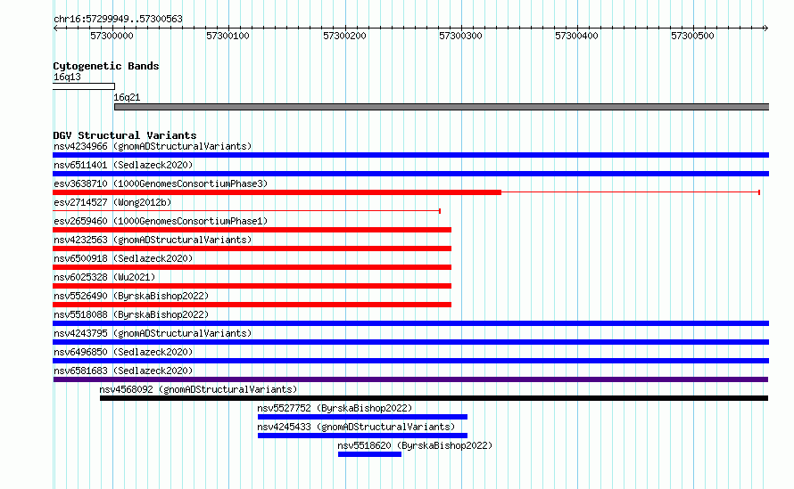794x489 pixels.
Task: Open the nsv4568092 gnomAD variant label
Action: pyautogui.click(x=198, y=389)
